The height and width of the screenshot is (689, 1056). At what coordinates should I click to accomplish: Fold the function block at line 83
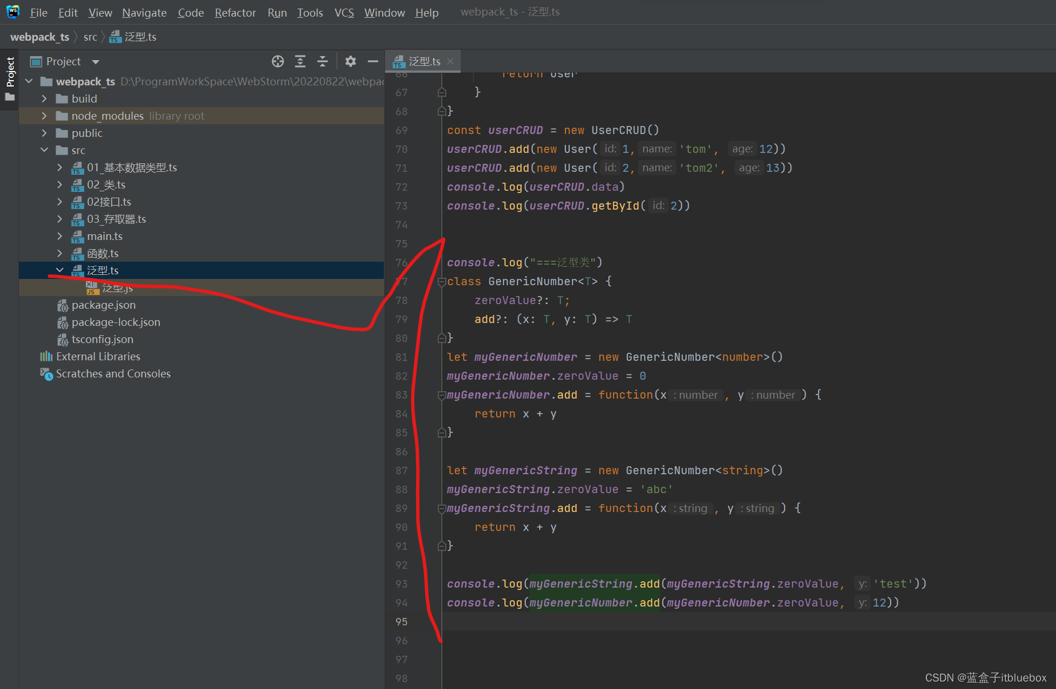pos(442,395)
